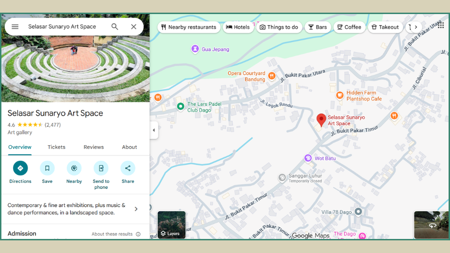Click the Jl. Bukit Pakar Utara road label
This screenshot has height=253, width=450.
tap(303, 75)
